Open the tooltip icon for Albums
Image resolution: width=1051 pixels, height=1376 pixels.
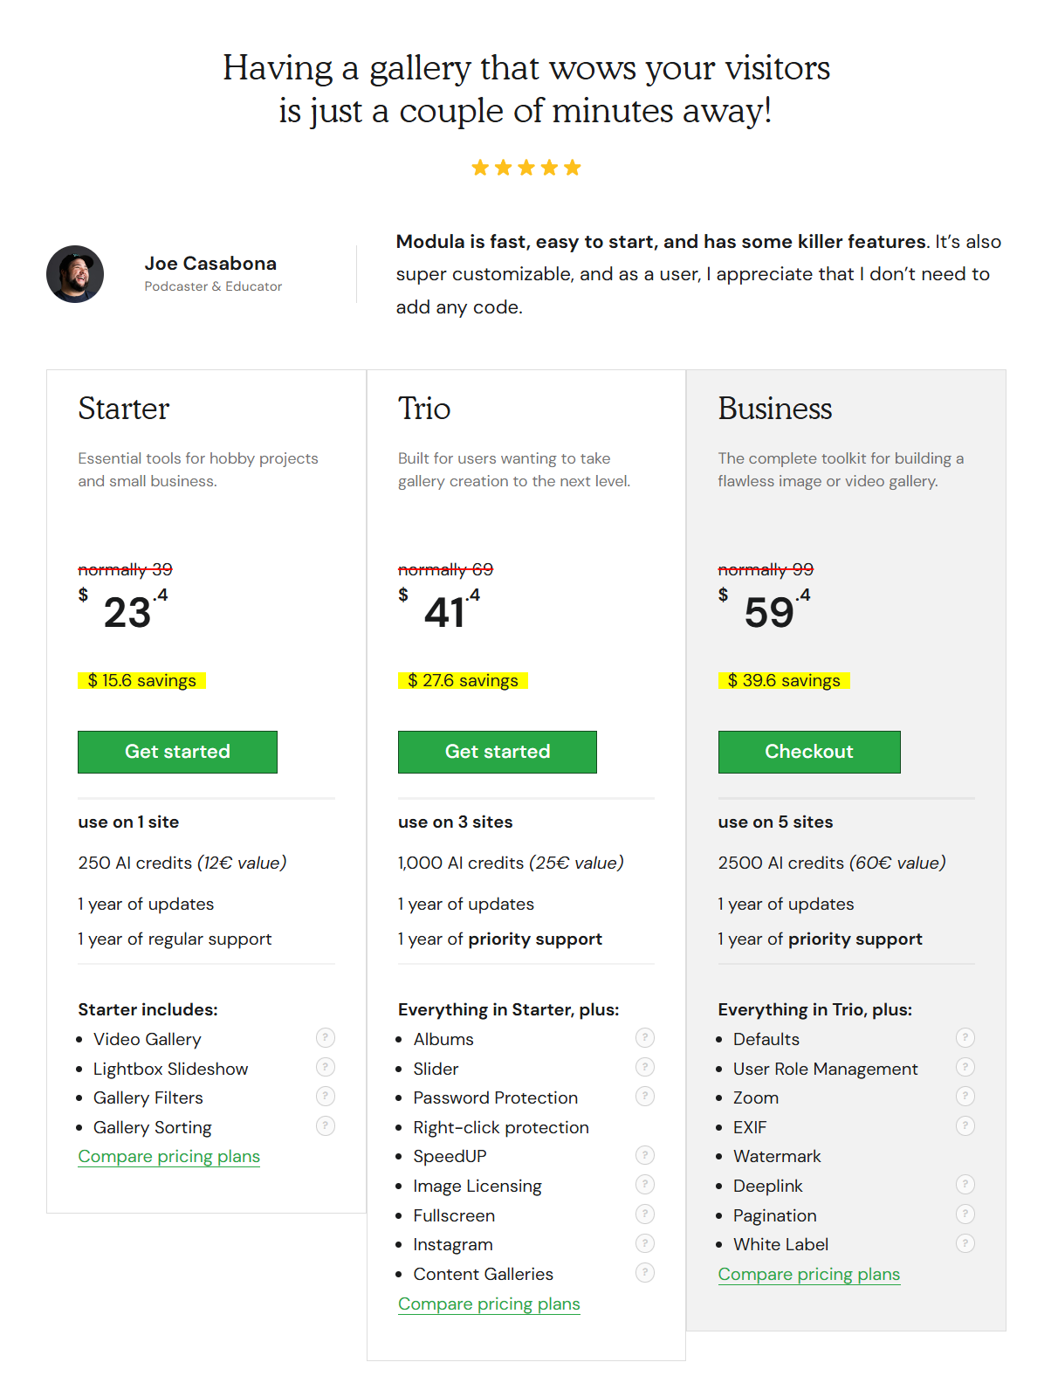pyautogui.click(x=645, y=1037)
